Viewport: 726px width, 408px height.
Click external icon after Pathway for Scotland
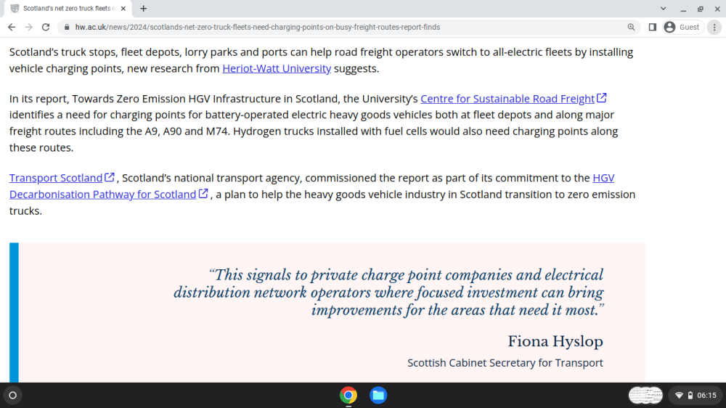[x=203, y=193]
